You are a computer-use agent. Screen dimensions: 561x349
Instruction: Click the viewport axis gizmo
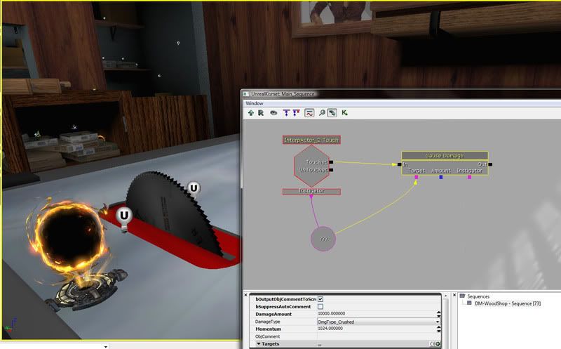pos(10,324)
